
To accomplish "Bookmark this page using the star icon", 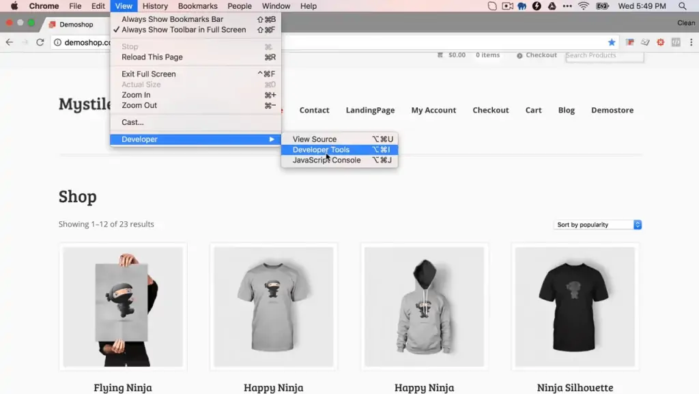I will click(x=612, y=42).
